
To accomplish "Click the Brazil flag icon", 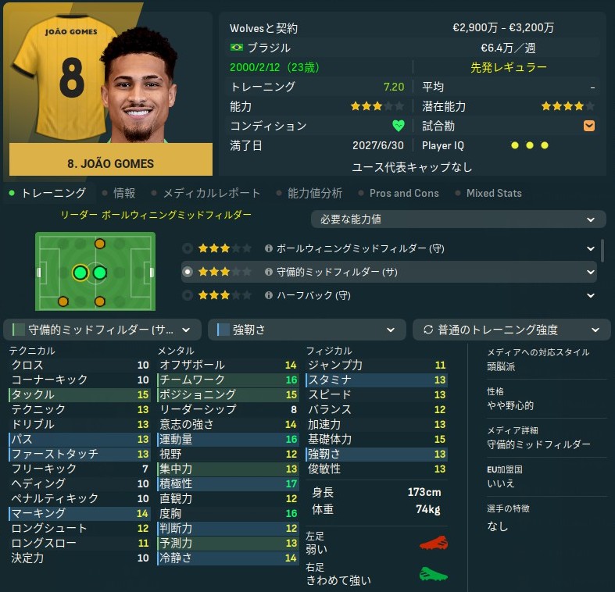I will [237, 48].
